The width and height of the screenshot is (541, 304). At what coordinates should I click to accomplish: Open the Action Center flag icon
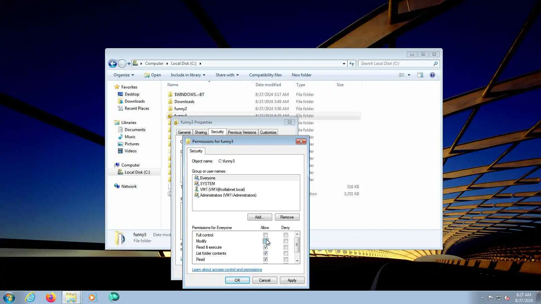coord(490,298)
